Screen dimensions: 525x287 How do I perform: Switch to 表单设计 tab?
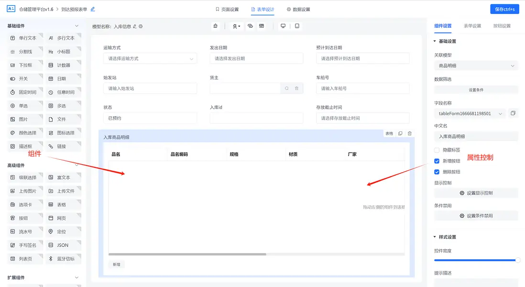(x=262, y=10)
